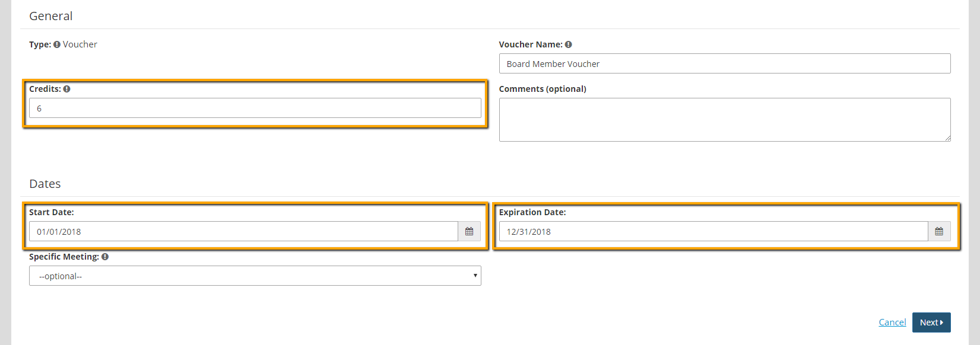
Task: Click the Next button
Action: (x=931, y=322)
